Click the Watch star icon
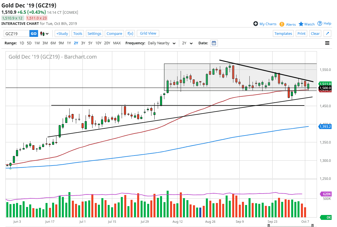This screenshot has height=227, width=337. (302, 24)
